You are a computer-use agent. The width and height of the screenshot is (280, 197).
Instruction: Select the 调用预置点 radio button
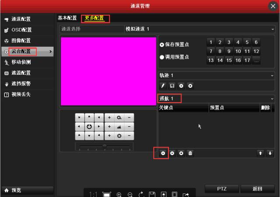[162, 57]
